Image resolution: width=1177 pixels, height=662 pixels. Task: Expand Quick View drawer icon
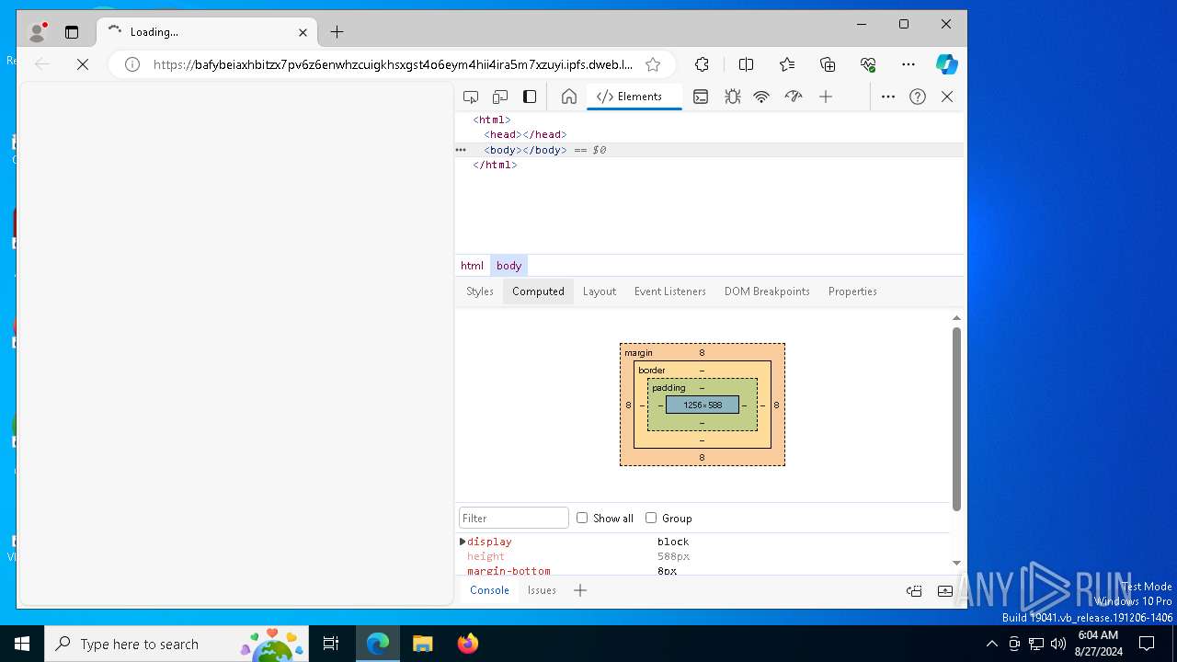click(x=945, y=591)
